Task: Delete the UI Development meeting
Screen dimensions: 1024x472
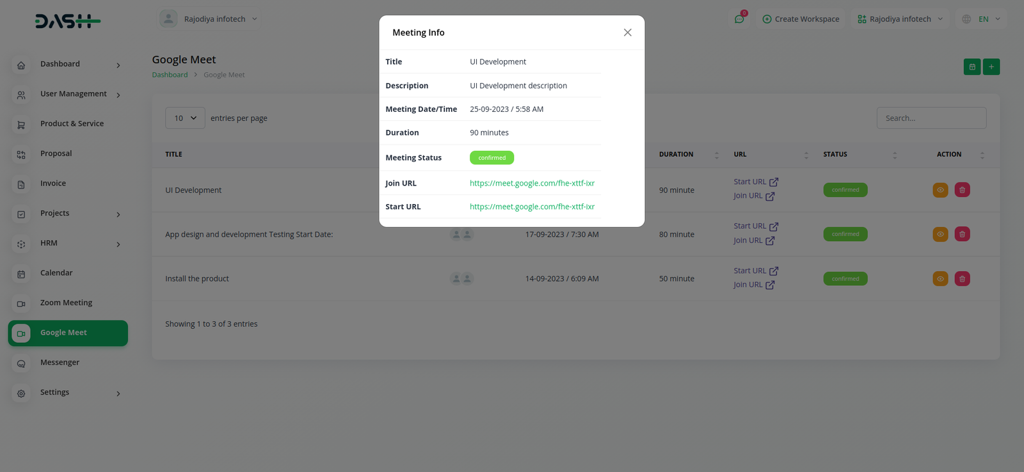Action: click(962, 190)
